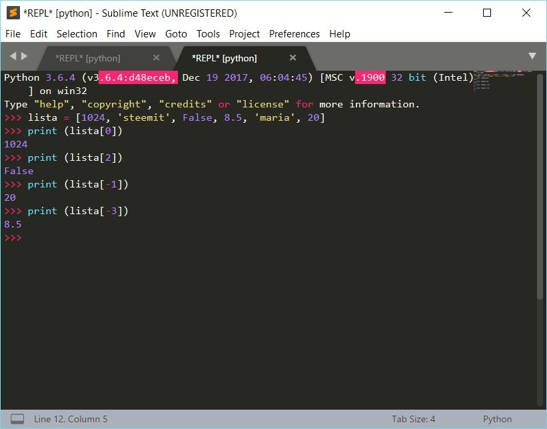The image size is (547, 429).
Task: Open the File menu
Action: click(x=13, y=34)
